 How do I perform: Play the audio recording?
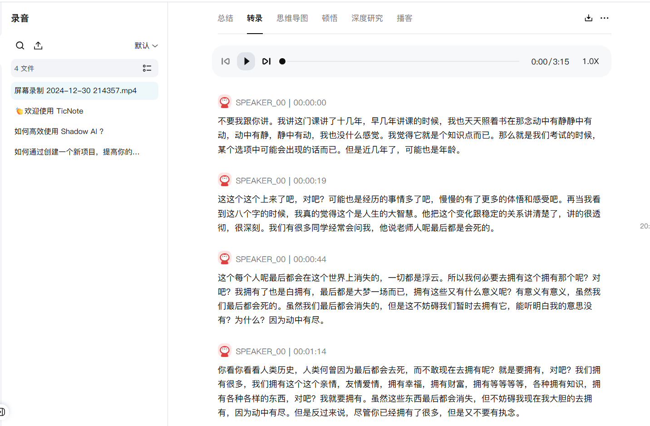[x=246, y=61]
